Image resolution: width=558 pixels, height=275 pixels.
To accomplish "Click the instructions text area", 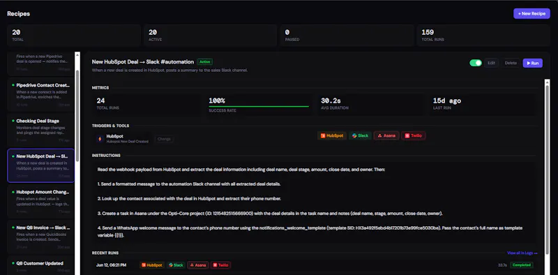I will coord(315,202).
